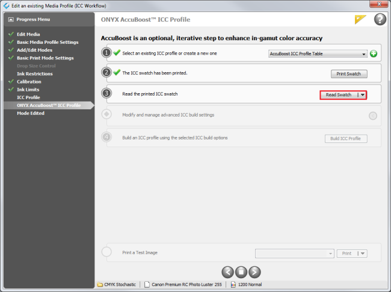
Task: Click the CMYK Stochastic folder icon
Action: tap(100, 284)
